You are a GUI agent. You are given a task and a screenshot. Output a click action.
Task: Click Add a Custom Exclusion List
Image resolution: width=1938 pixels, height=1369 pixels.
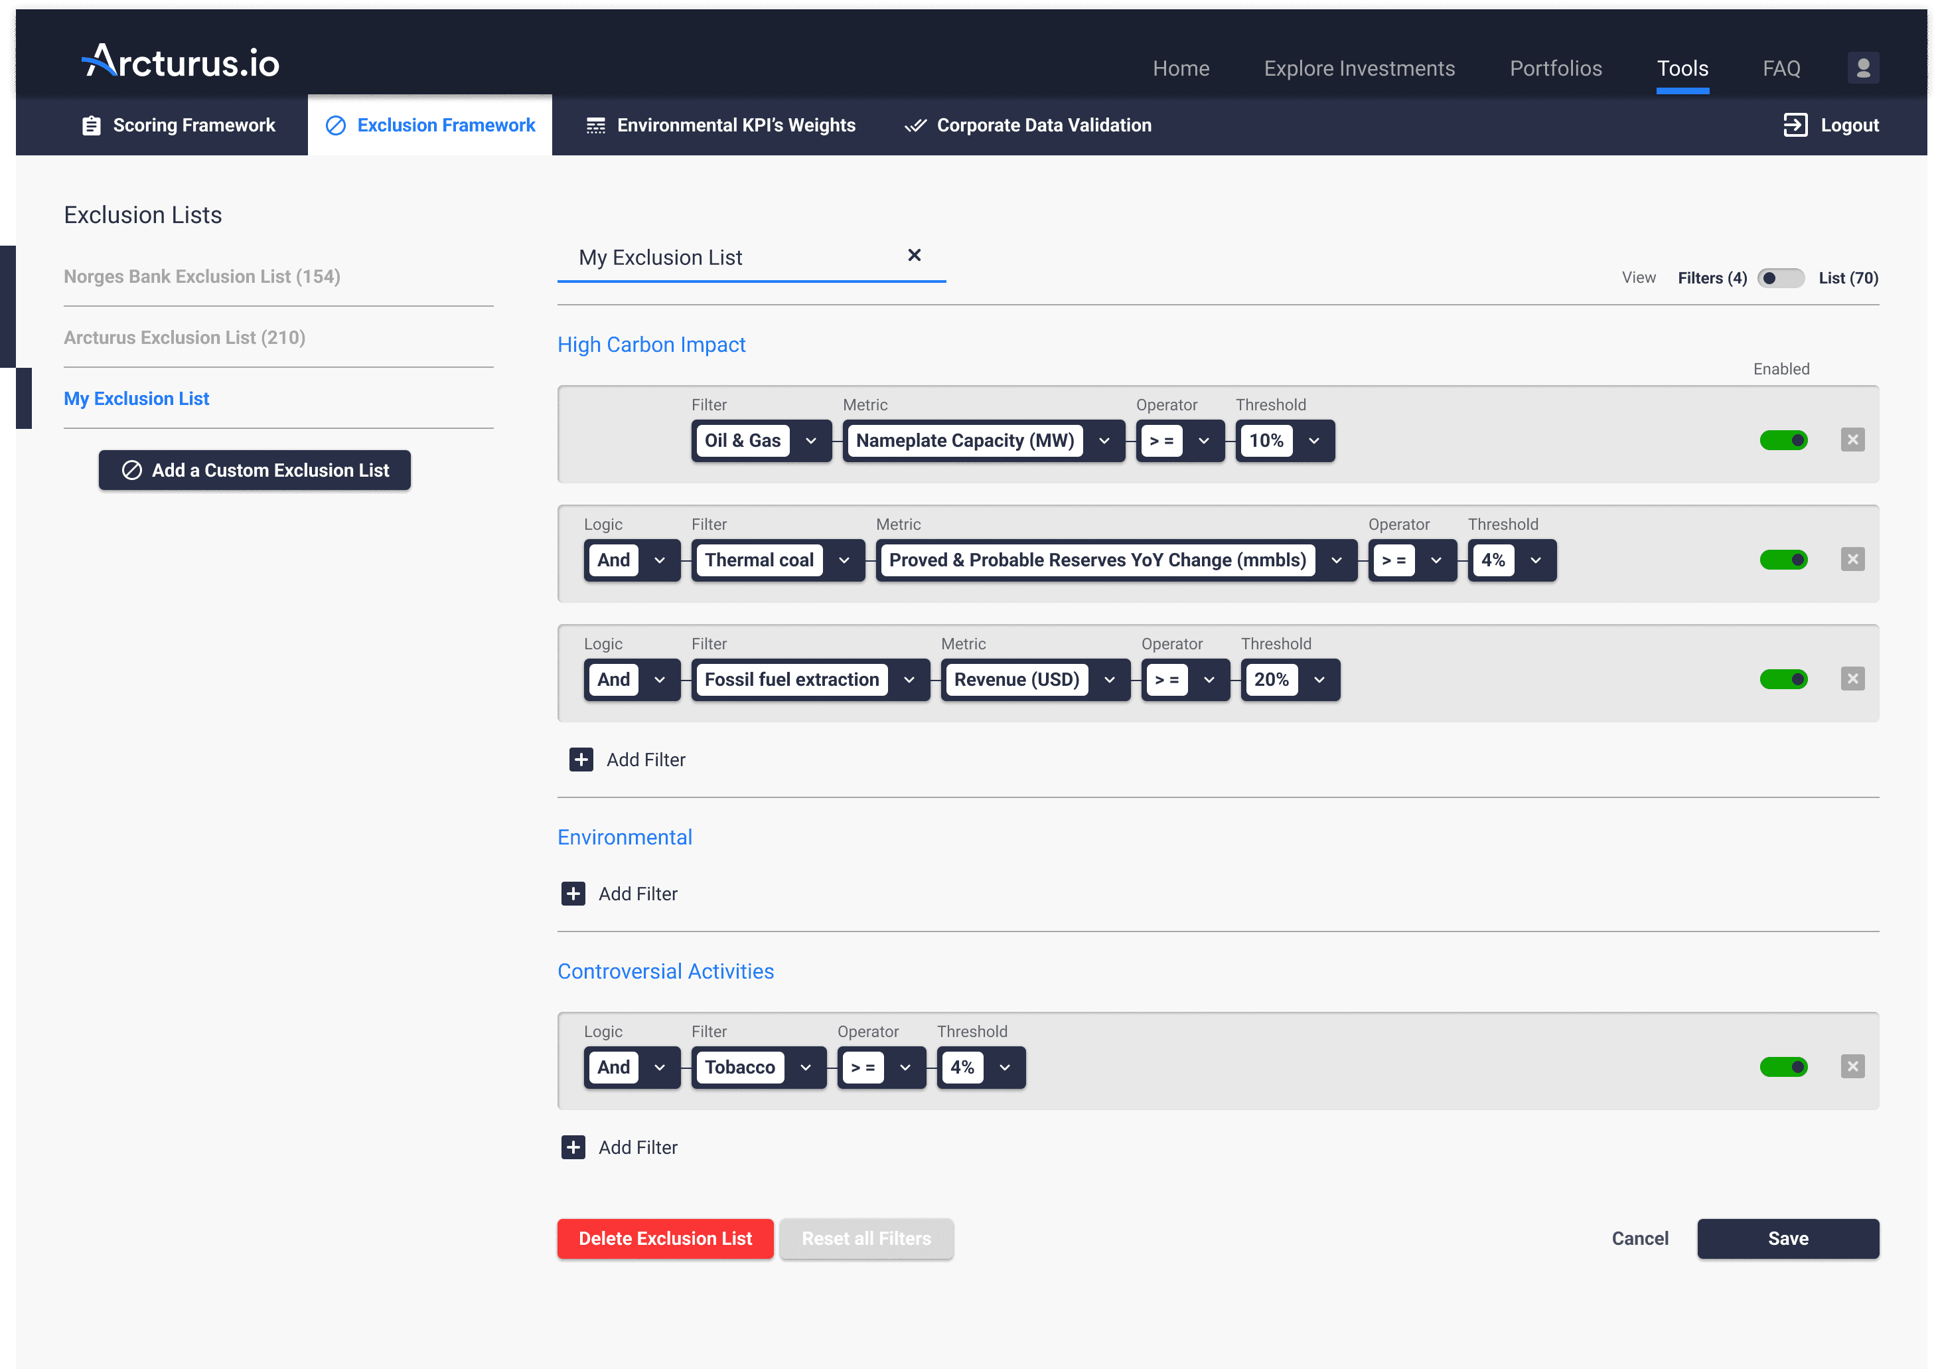(254, 471)
